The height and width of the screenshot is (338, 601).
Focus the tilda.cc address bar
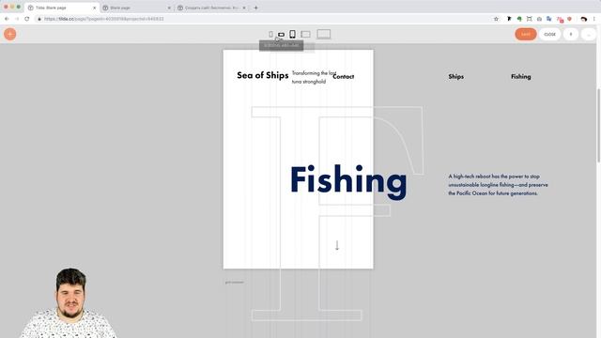pyautogui.click(x=265, y=19)
